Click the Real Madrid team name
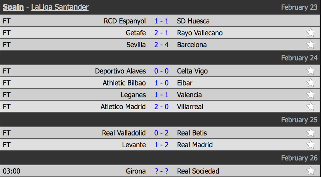 (195, 145)
